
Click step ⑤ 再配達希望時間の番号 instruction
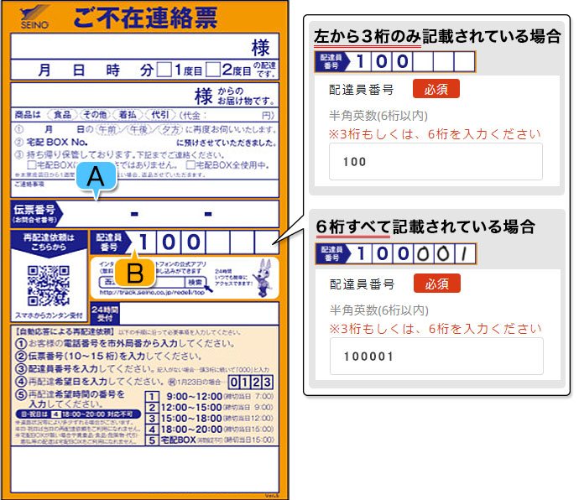[70, 399]
